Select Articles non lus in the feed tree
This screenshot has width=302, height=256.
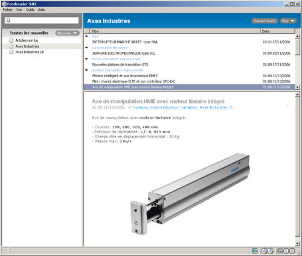[x=27, y=40]
